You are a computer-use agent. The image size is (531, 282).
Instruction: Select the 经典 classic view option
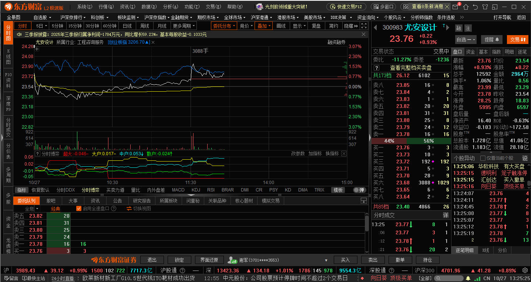tap(56, 208)
